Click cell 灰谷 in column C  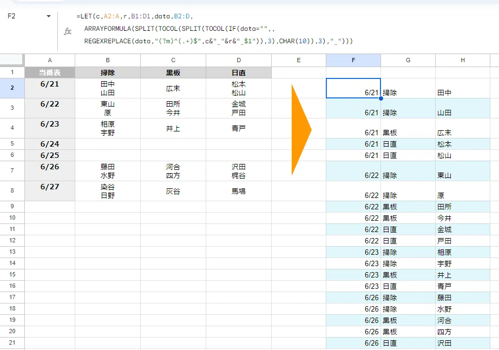173,191
